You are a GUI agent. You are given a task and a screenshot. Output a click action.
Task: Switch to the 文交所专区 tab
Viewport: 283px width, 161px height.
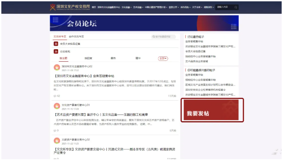[60, 37]
